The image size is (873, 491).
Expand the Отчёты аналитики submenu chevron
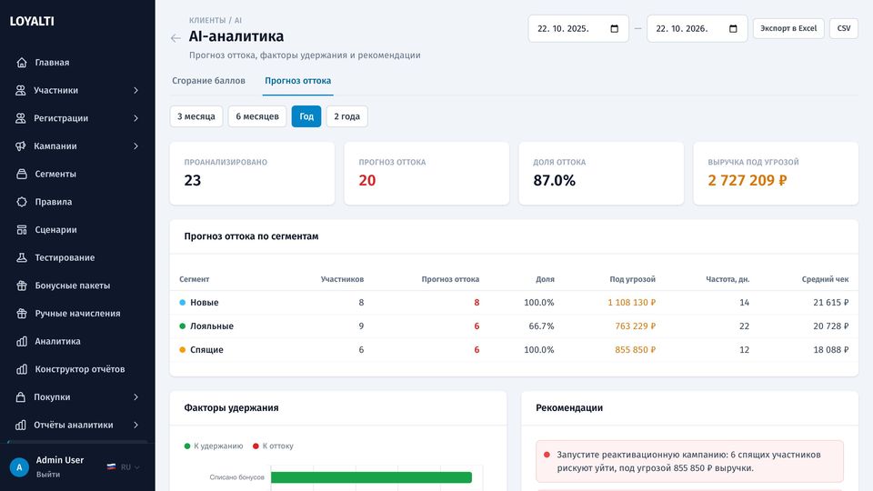(135, 425)
